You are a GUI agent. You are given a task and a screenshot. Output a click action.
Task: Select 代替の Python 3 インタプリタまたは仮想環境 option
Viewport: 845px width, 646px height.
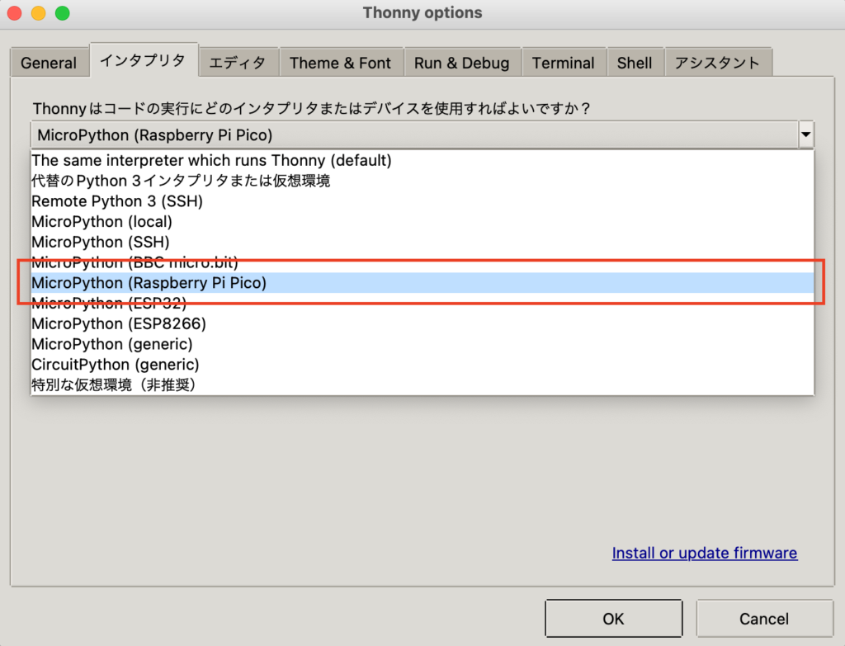[x=422, y=181]
